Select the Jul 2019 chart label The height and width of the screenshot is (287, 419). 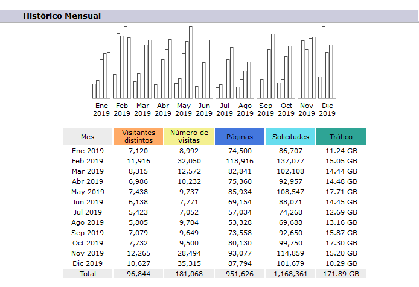pyautogui.click(x=225, y=110)
